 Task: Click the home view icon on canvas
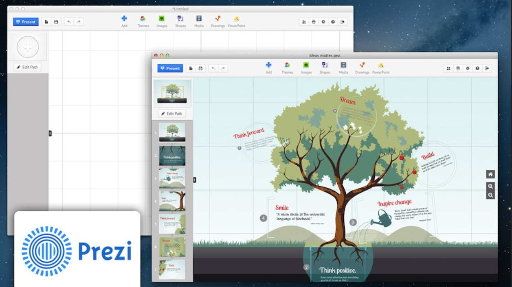pos(490,174)
